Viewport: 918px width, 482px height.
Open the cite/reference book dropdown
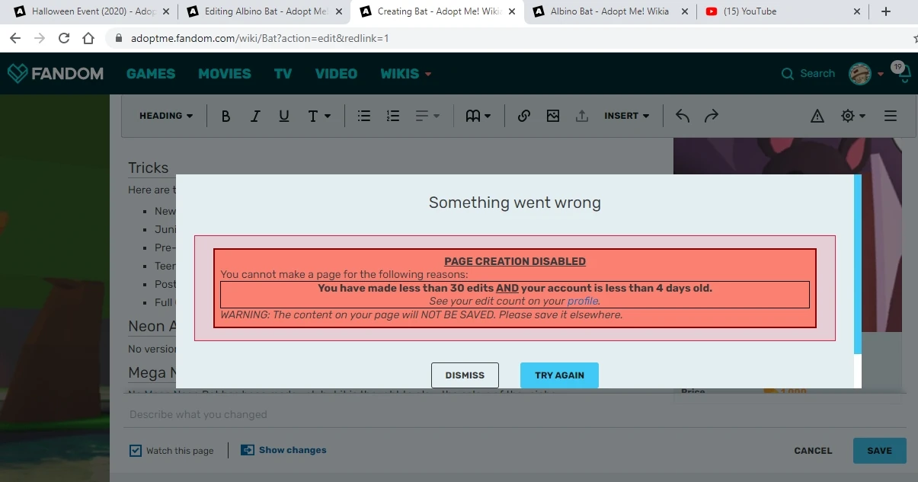point(478,116)
